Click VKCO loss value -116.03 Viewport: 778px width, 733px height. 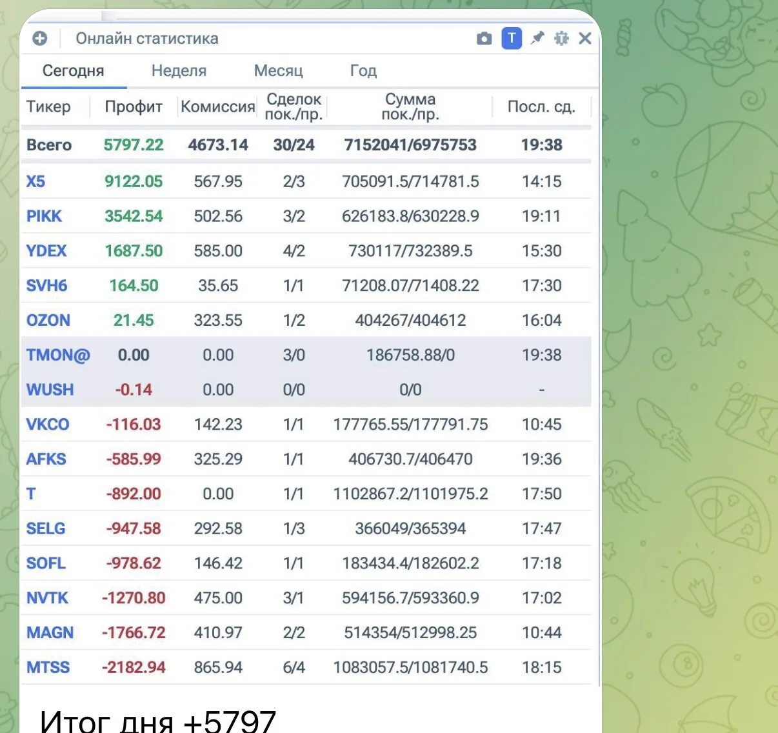(134, 425)
